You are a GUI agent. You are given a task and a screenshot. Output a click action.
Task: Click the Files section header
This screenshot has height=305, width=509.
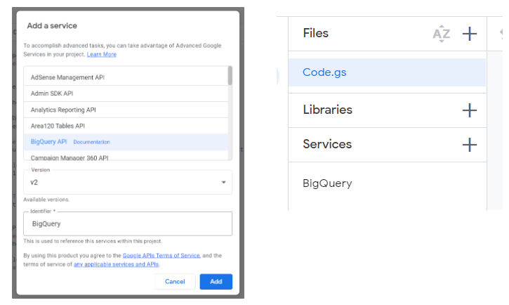pos(315,33)
